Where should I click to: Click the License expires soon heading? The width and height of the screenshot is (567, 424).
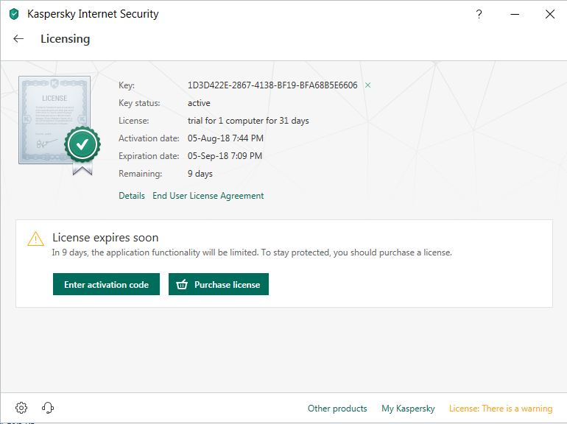(x=105, y=238)
